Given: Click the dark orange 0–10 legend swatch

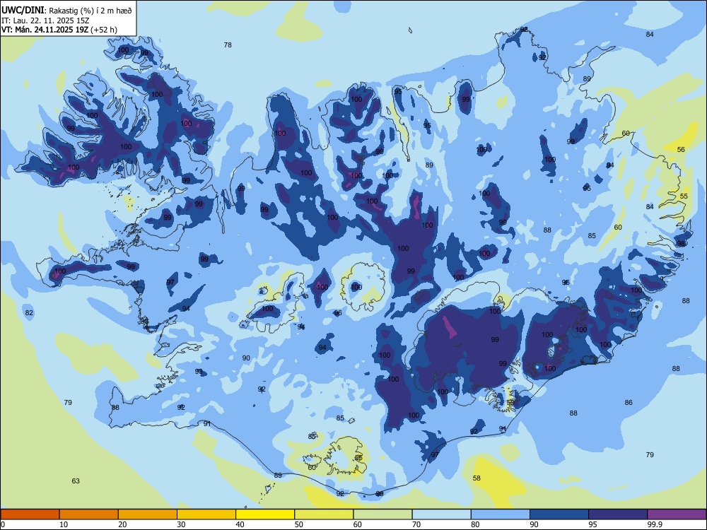Looking at the screenshot, I should pos(30,514).
